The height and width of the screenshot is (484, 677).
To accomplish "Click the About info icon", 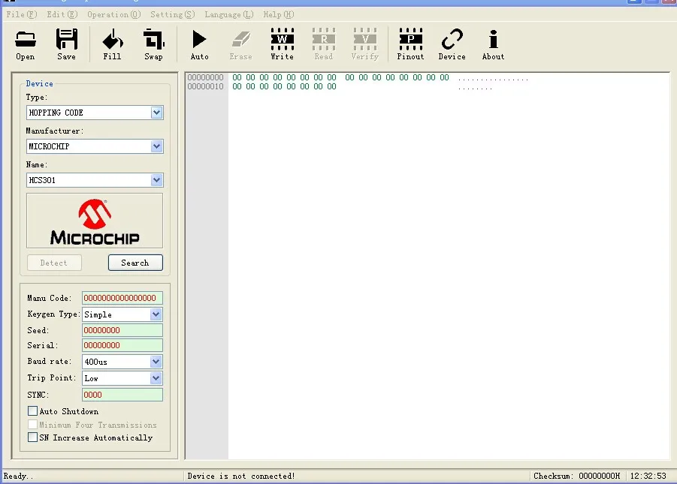I will point(493,44).
